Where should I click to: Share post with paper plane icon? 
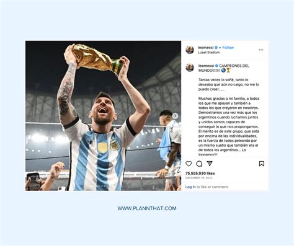point(210,164)
